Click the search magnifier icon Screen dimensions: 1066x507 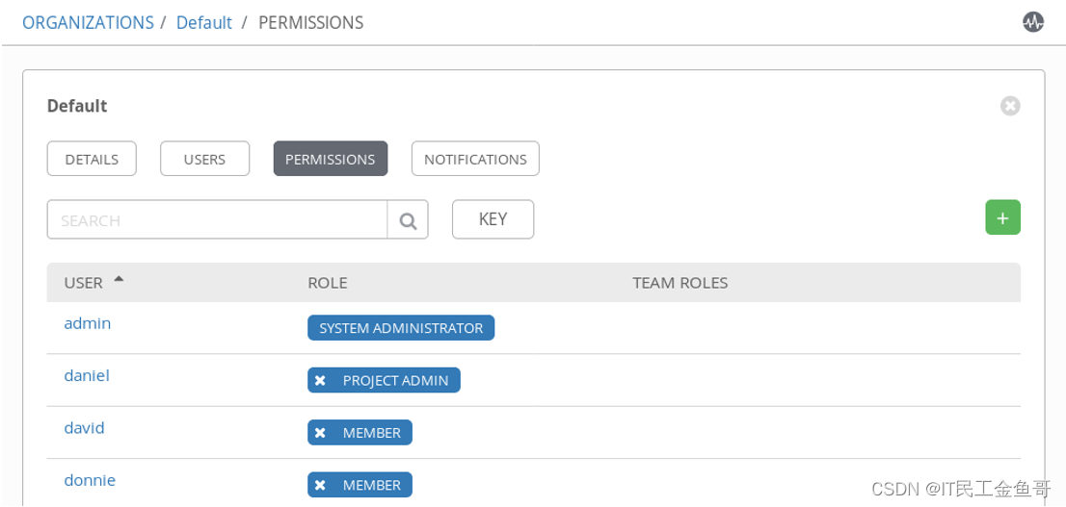click(x=408, y=220)
